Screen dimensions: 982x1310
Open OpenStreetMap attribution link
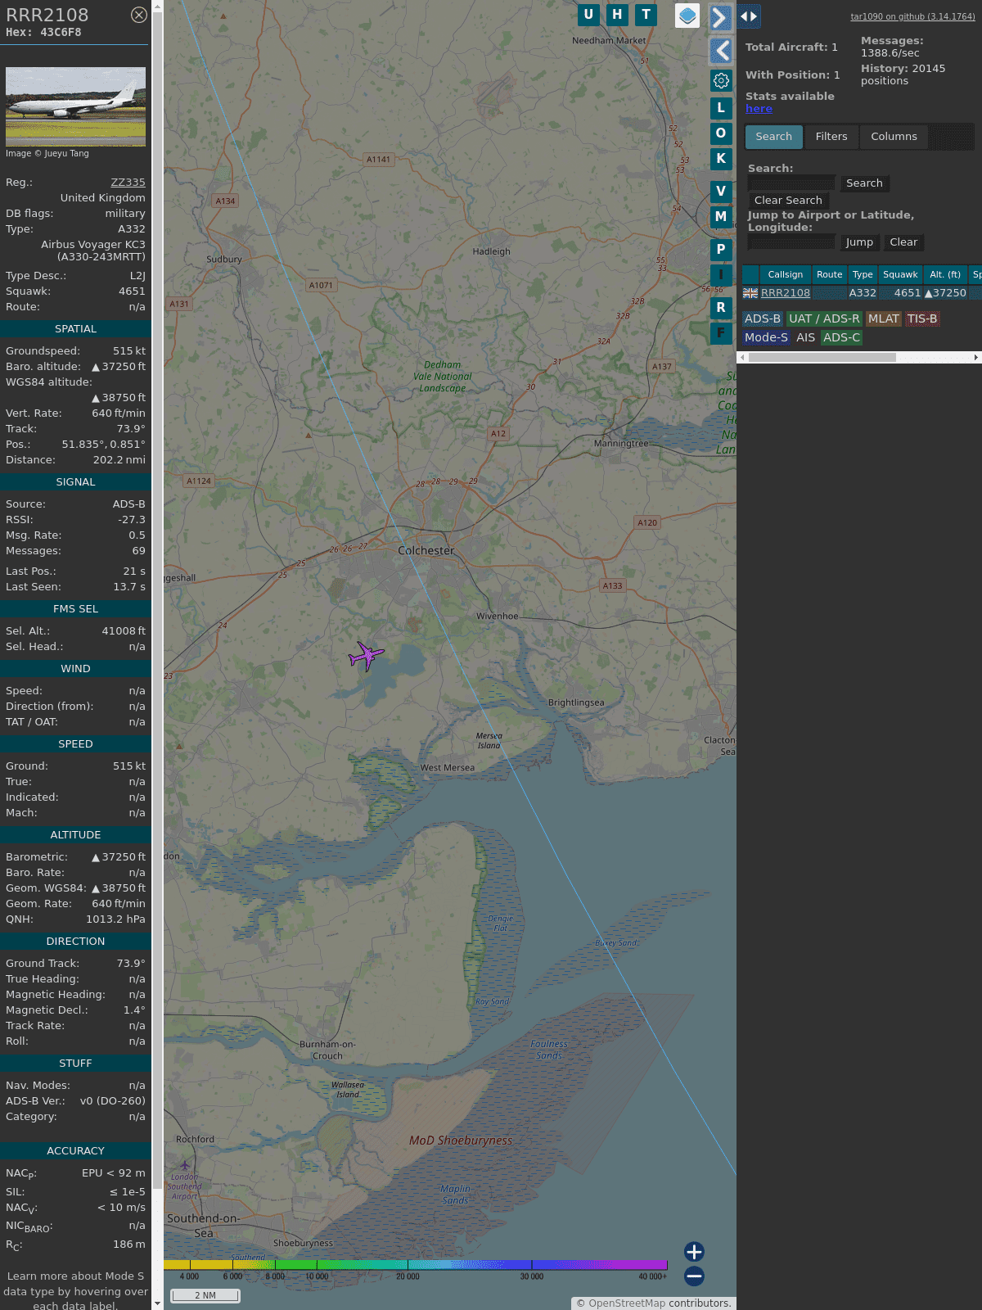tap(627, 1303)
